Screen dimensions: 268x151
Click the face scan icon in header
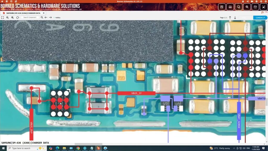(264, 7)
